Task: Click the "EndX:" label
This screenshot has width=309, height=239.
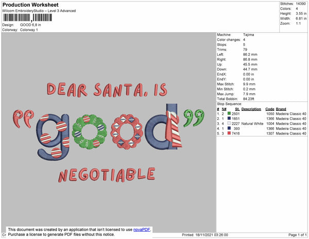Action: [x=221, y=74]
